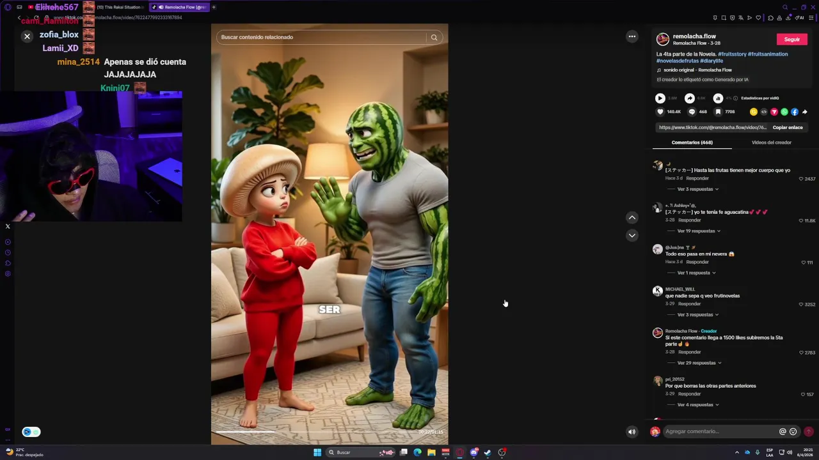Close the TikTok video viewer
Image resolution: width=819 pixels, height=460 pixels.
click(27, 36)
